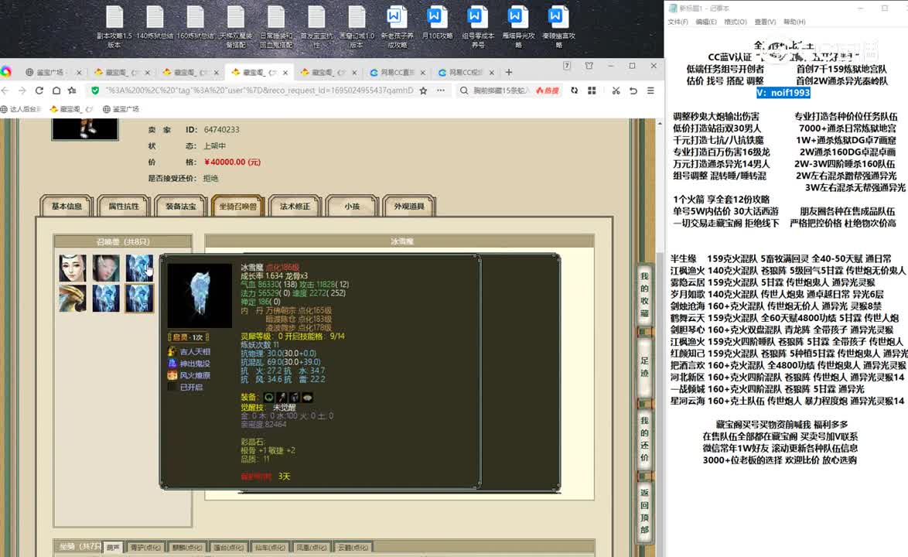Open Notepad 编辑(E) menu
908x557 pixels.
tap(706, 22)
